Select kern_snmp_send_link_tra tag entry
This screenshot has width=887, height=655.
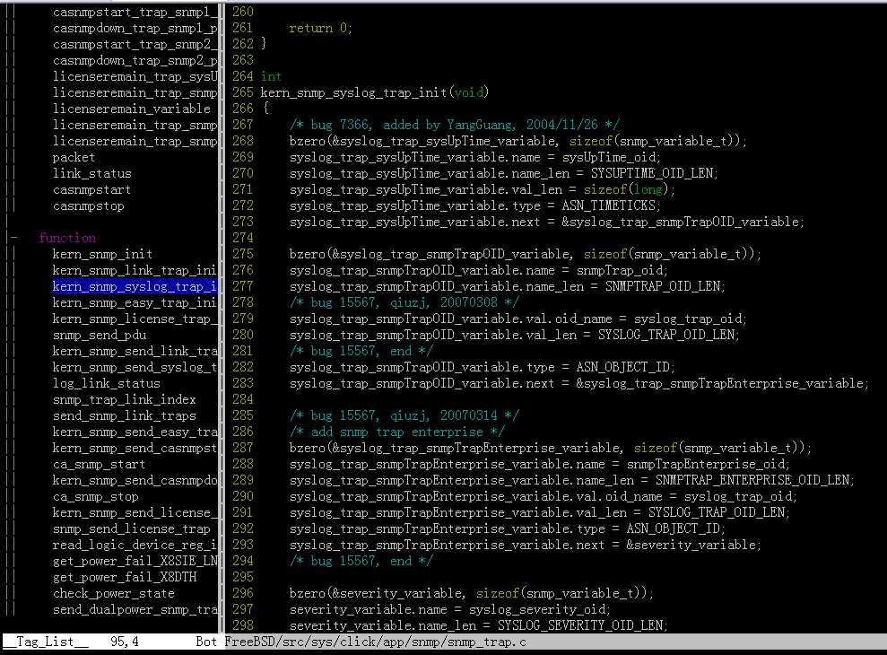point(135,351)
